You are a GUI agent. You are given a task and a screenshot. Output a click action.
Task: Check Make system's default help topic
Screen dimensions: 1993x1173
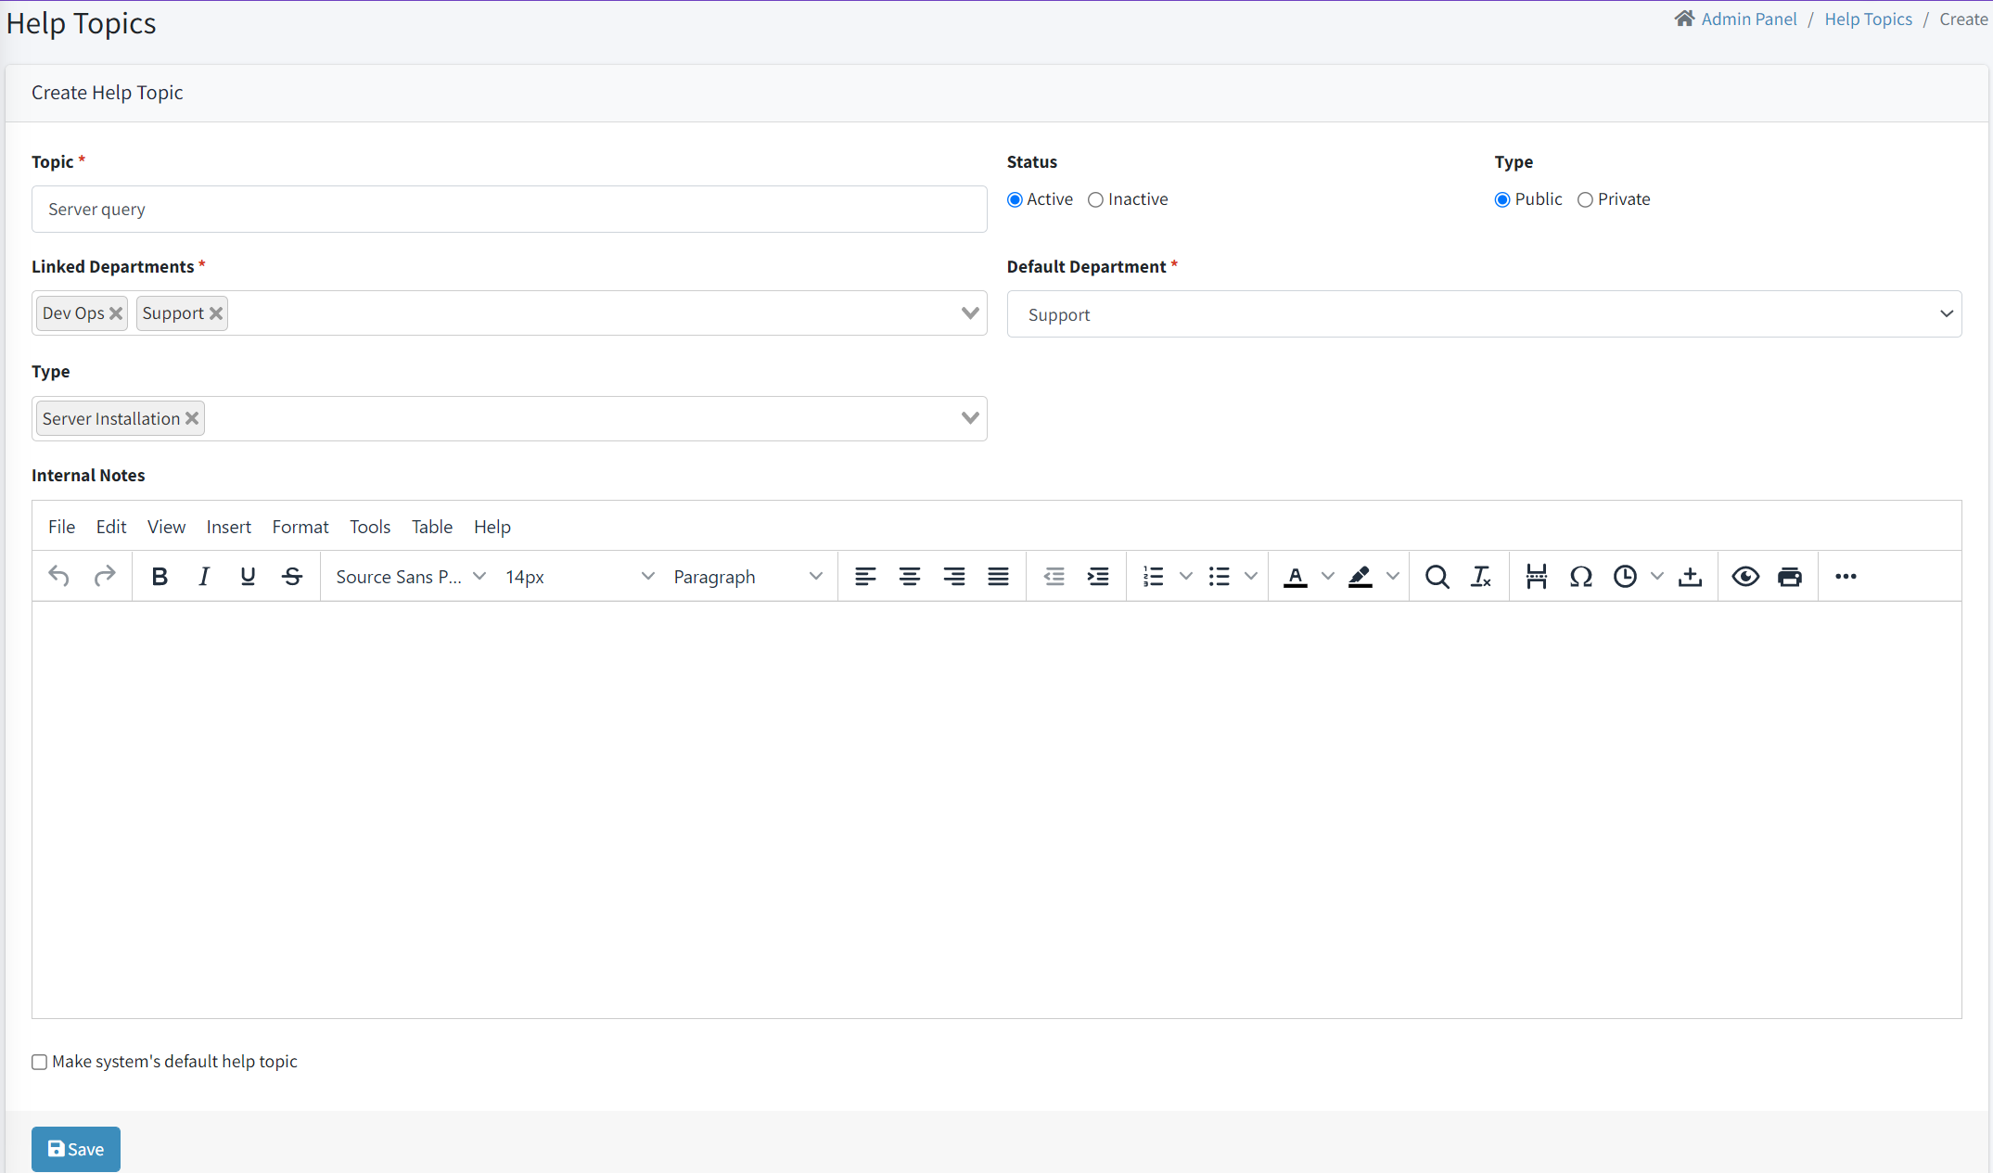point(40,1063)
